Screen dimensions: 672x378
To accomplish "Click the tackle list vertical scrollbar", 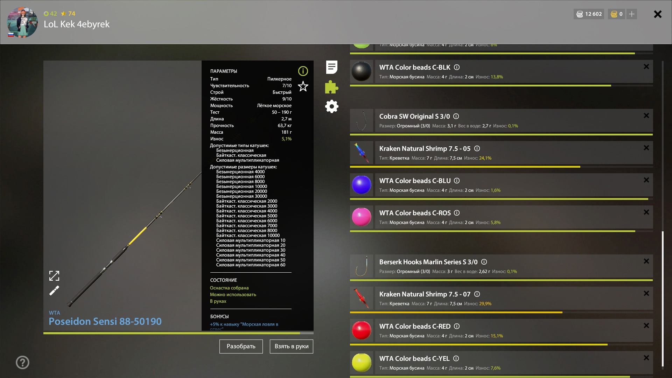I will pyautogui.click(x=663, y=299).
